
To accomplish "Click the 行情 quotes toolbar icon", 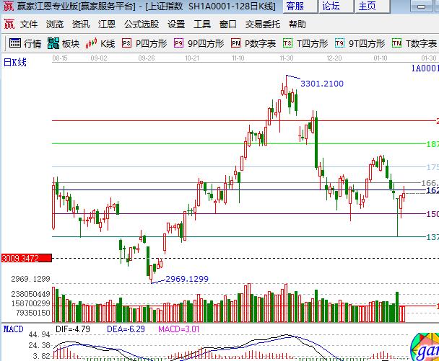I will (25, 43).
